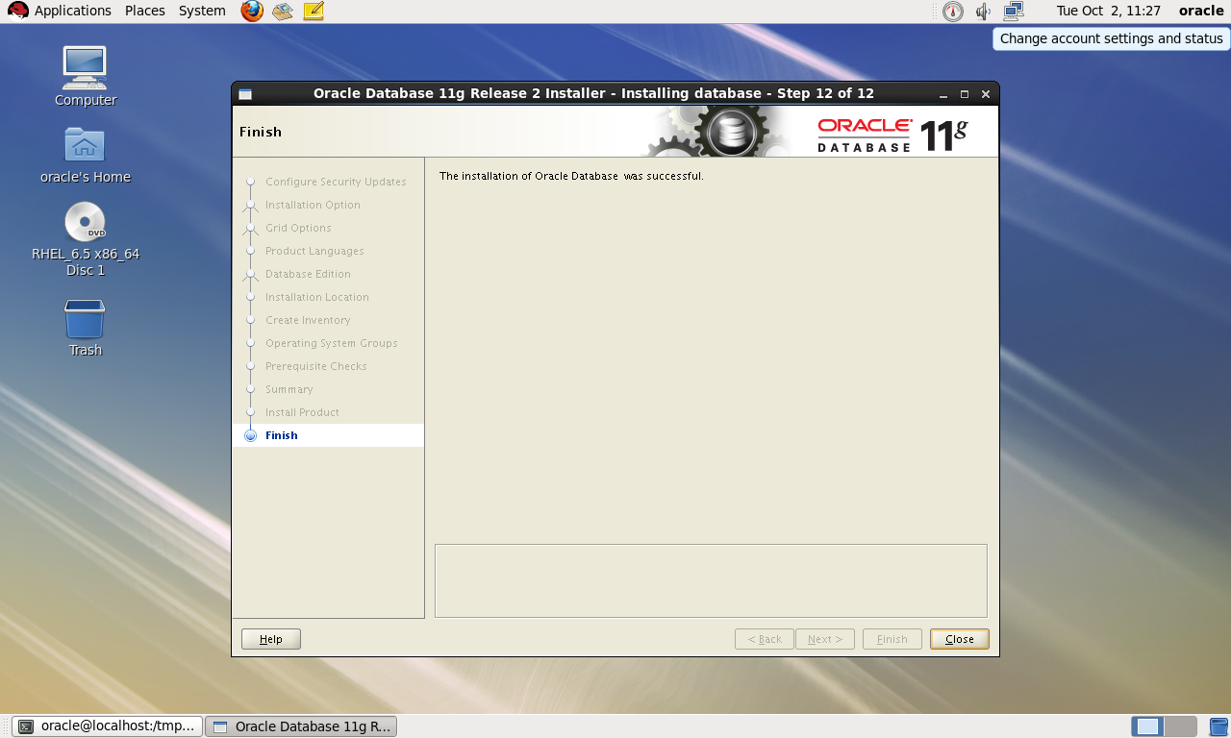
Task: Select the Trash desktop icon
Action: [x=85, y=328]
